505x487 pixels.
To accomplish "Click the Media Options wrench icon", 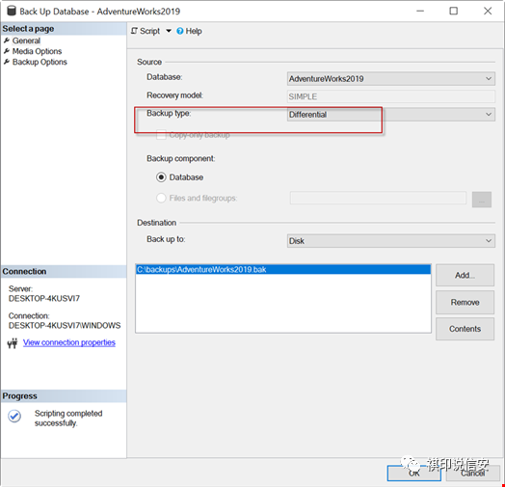I will pyautogui.click(x=7, y=51).
